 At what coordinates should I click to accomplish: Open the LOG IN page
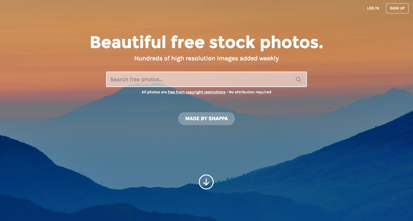[373, 8]
